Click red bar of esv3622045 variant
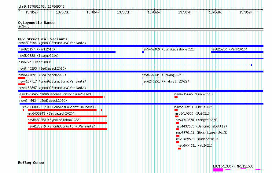The width and height of the screenshot is (272, 173). click(62, 97)
